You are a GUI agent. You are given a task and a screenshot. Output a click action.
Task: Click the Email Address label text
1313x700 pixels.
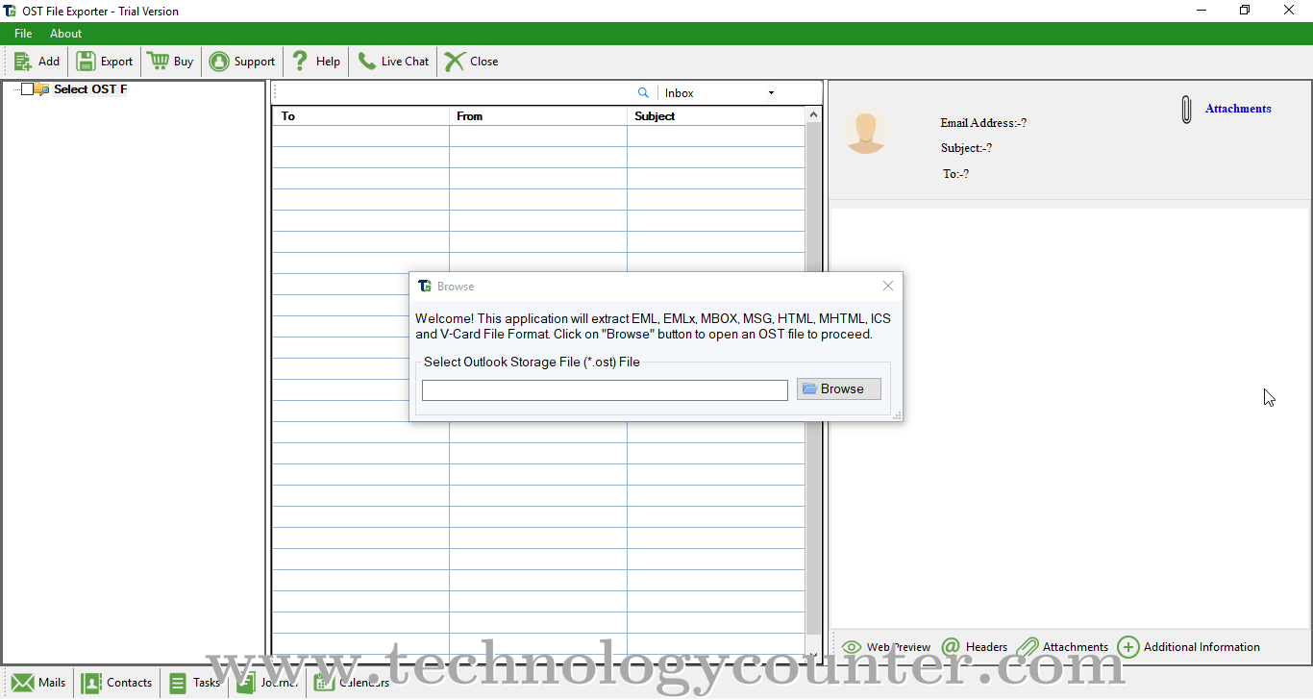[x=983, y=123]
